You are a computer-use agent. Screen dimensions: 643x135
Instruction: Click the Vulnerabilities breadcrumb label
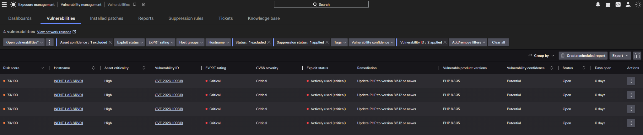click(118, 4)
